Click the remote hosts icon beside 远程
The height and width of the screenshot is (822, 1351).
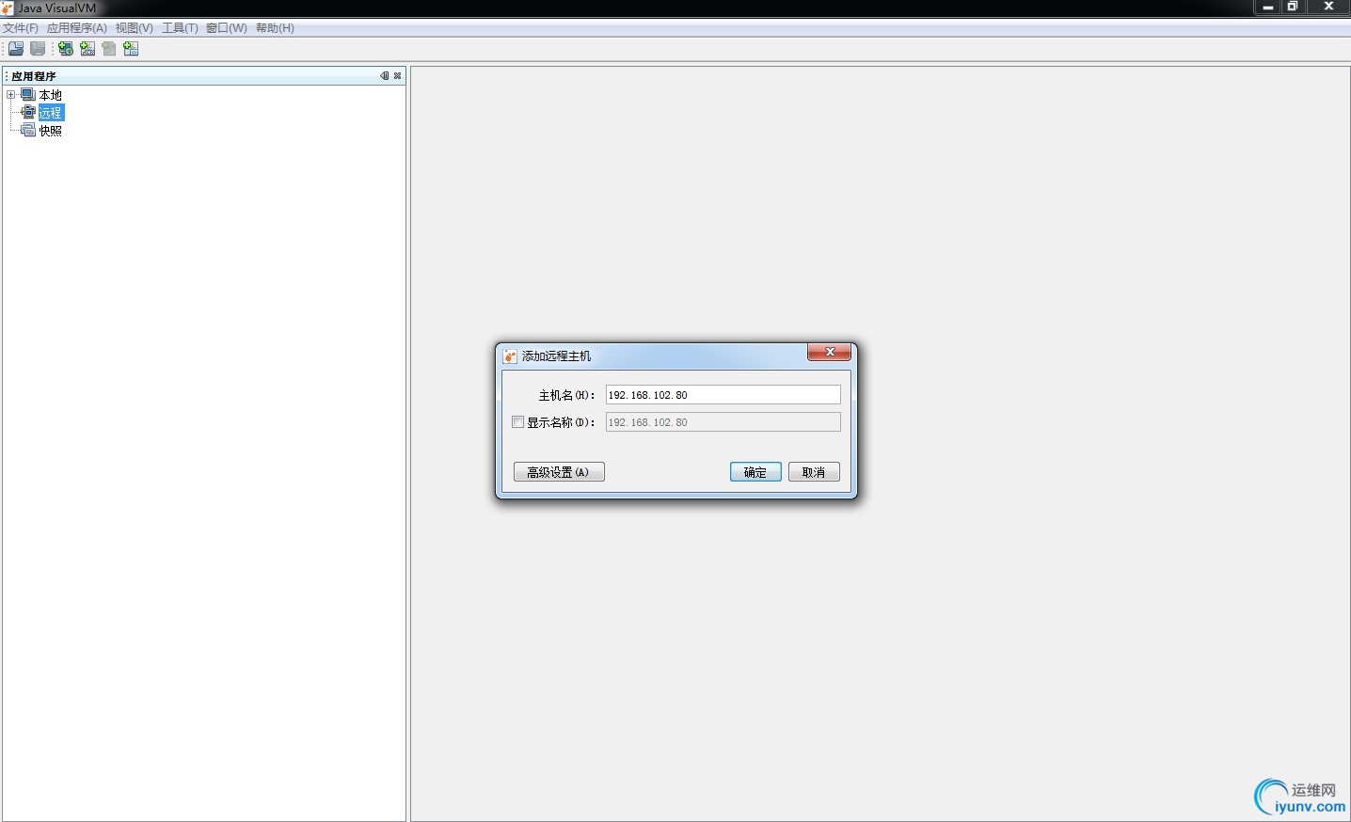pos(28,112)
